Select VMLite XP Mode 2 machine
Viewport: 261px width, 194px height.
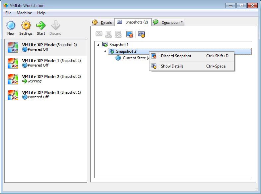point(46,79)
